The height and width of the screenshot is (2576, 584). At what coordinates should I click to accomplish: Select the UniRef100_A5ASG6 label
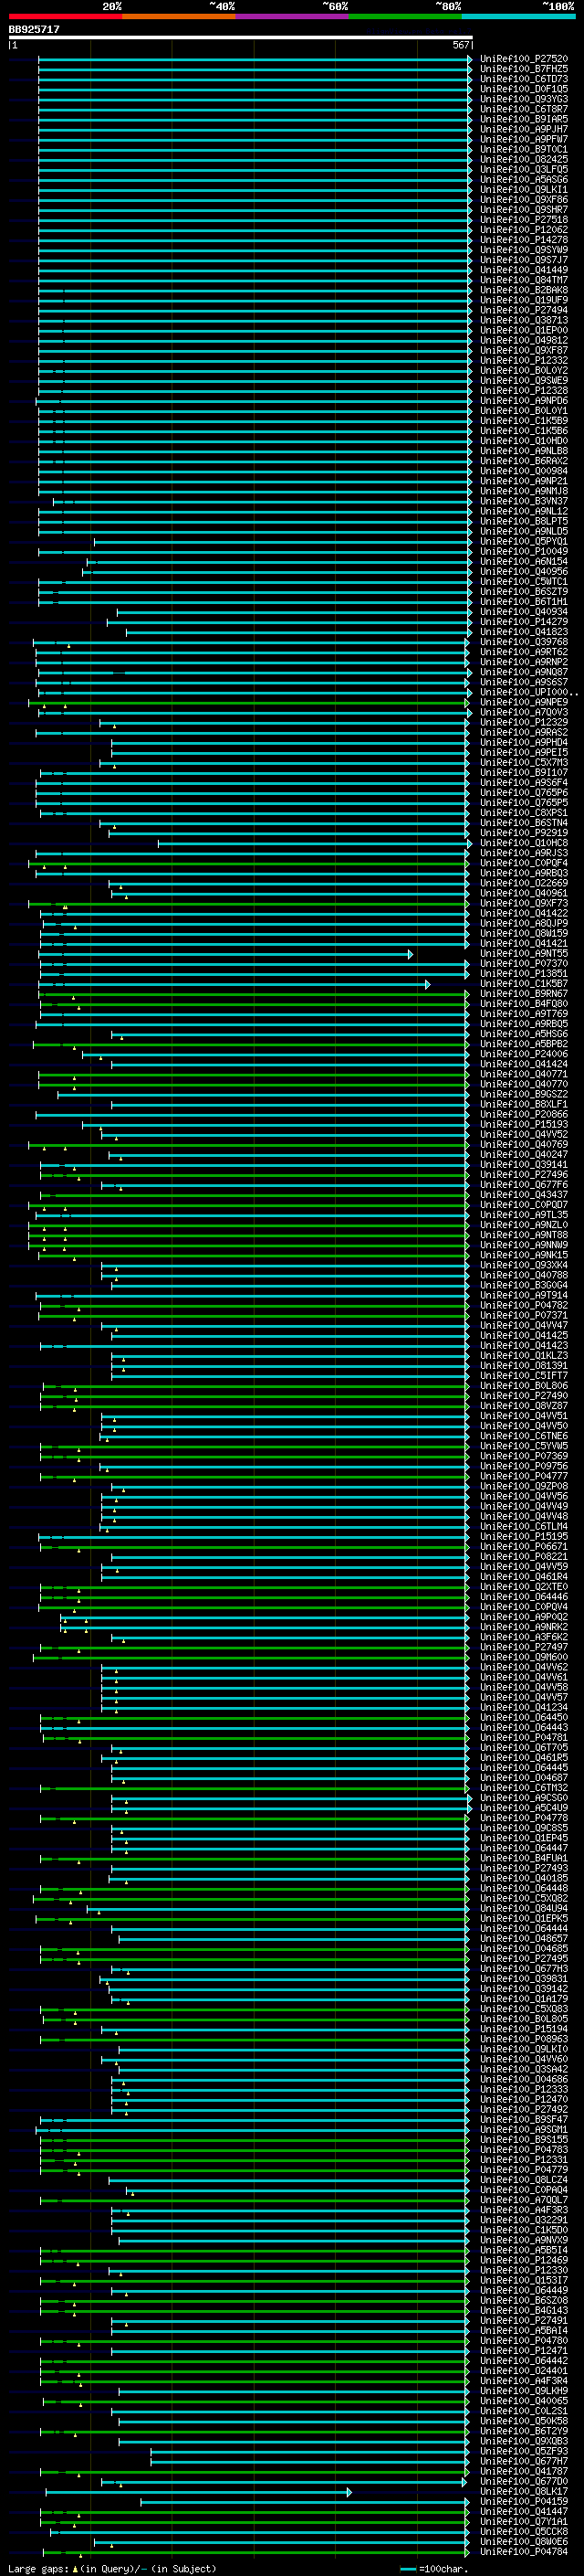tap(524, 180)
